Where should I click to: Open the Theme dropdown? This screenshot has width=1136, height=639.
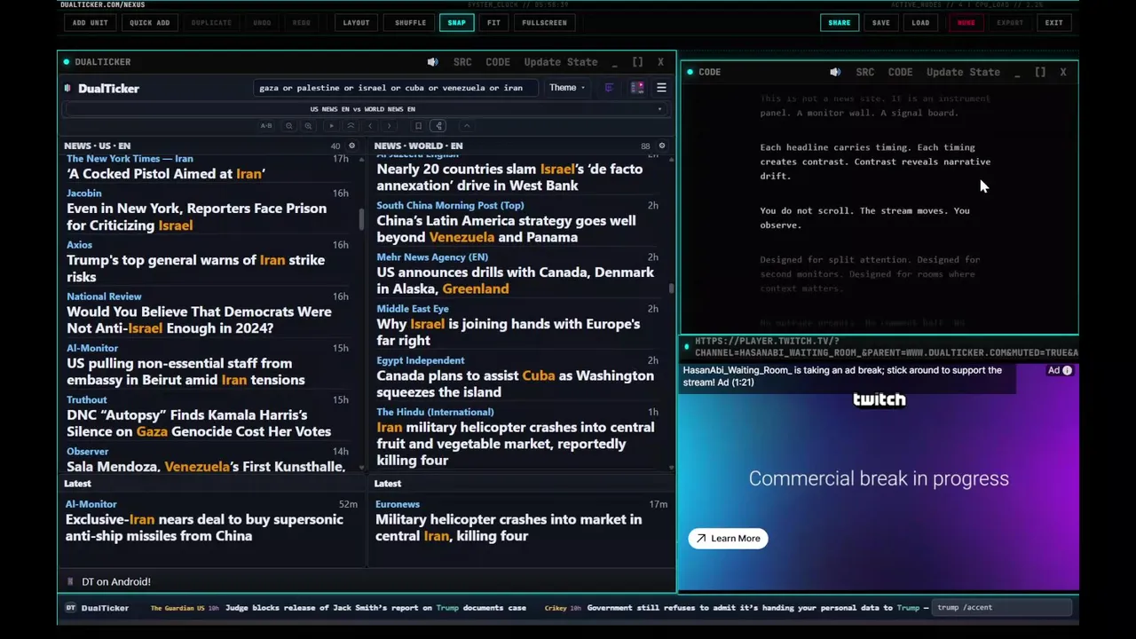tap(566, 88)
